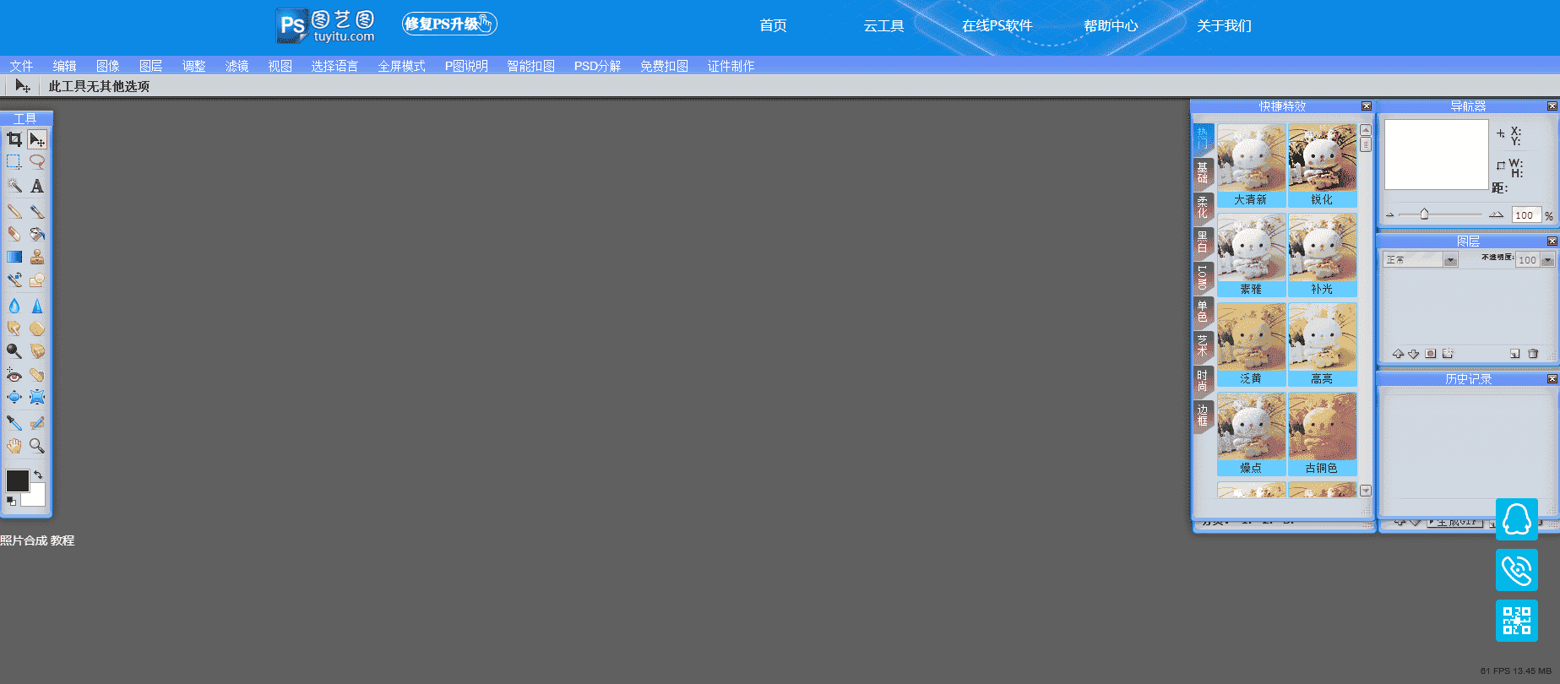Click the 修复PS升级 button
The width and height of the screenshot is (1560, 684).
click(x=449, y=24)
